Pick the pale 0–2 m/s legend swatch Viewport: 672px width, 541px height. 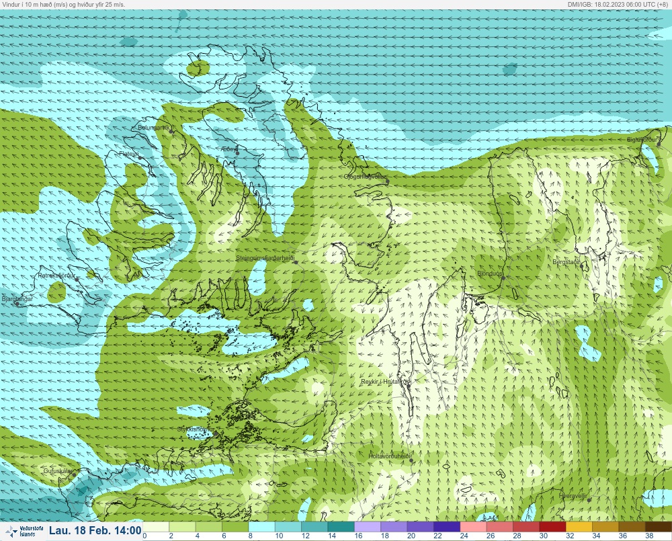click(x=156, y=527)
